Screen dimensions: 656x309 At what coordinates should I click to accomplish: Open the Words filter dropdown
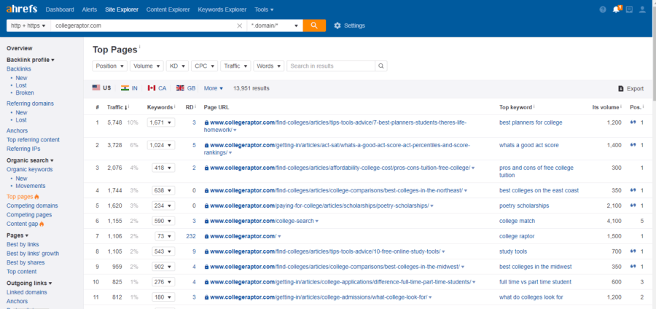coord(268,66)
